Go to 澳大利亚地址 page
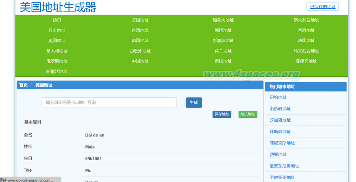Viewport: 356px width, 182px height. pos(306,20)
